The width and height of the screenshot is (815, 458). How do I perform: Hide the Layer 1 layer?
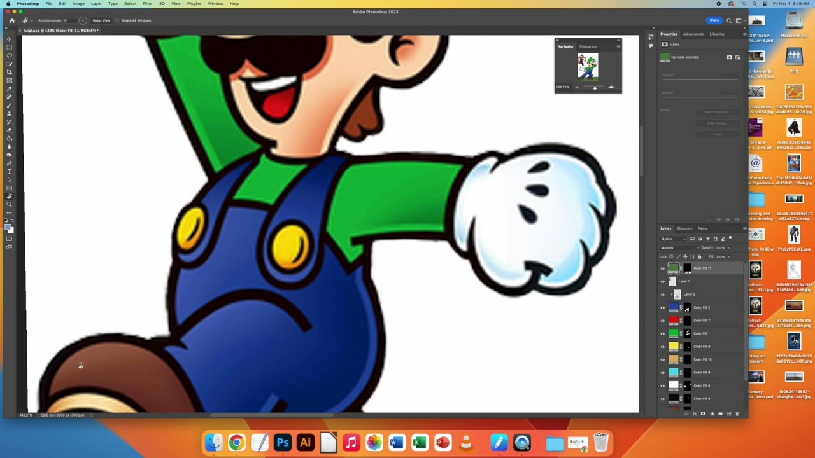tap(662, 281)
